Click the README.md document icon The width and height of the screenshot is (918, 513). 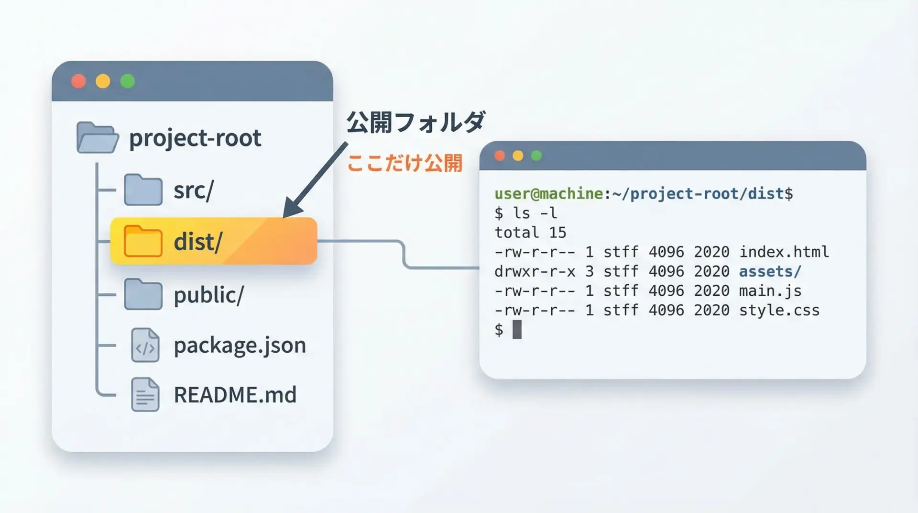point(145,395)
